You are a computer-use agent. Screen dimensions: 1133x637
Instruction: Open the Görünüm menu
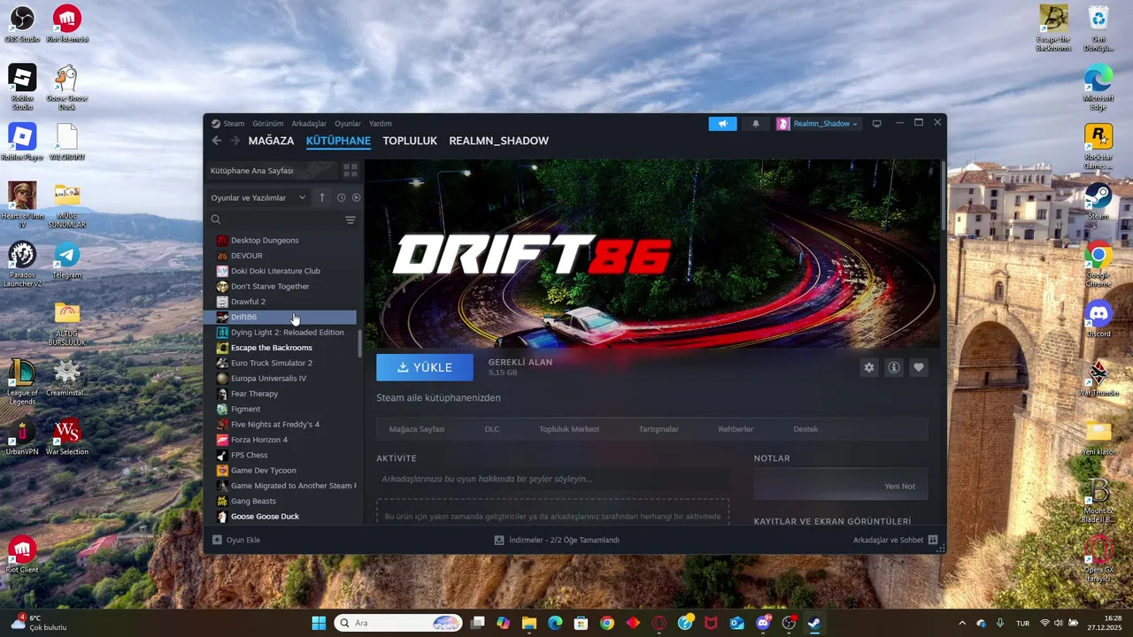pyautogui.click(x=267, y=124)
